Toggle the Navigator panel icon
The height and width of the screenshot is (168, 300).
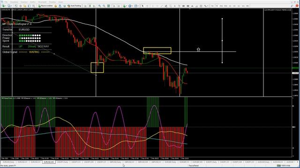pos(25,6)
